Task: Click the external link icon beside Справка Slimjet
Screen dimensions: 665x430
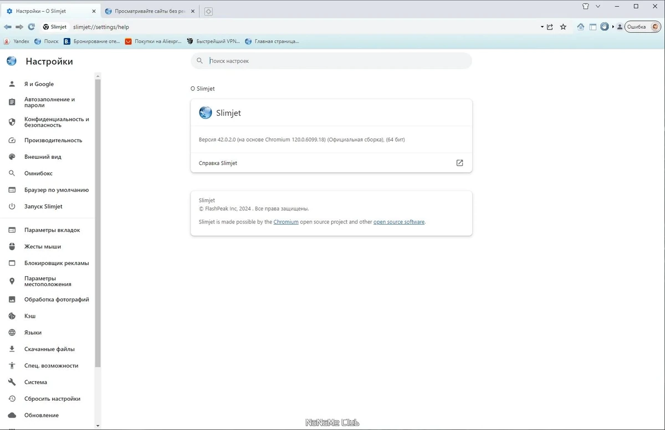Action: [459, 163]
